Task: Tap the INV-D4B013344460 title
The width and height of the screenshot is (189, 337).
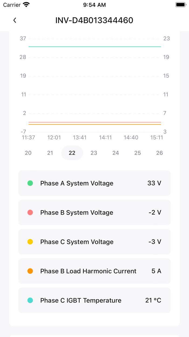Action: (94, 20)
